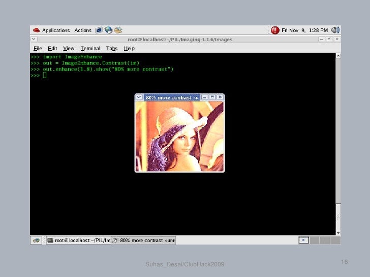Close the 80% more contrast window
The image size is (370, 277).
click(x=220, y=97)
